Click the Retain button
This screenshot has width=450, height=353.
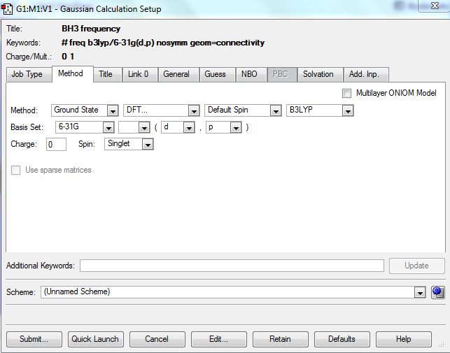[x=280, y=339]
